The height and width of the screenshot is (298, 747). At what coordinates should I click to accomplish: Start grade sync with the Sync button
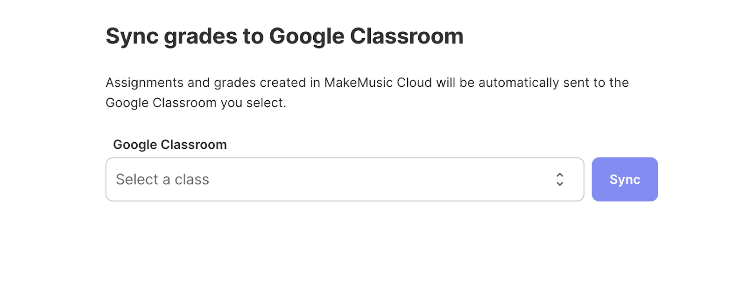click(x=624, y=180)
